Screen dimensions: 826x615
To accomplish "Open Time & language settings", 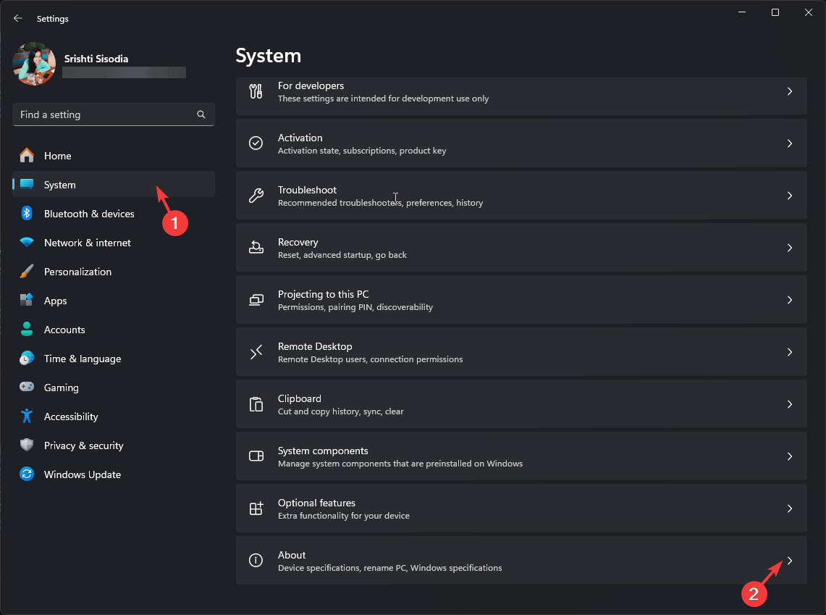I will pyautogui.click(x=113, y=359).
